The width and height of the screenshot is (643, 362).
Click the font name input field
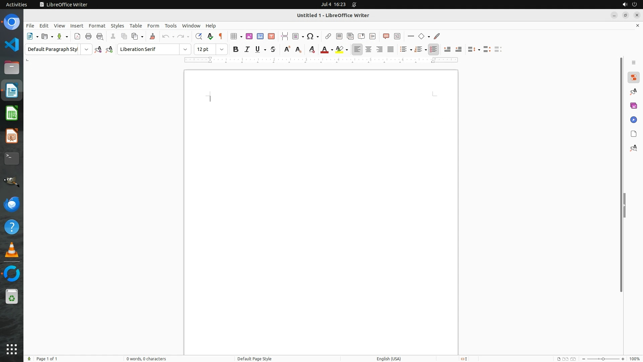[148, 49]
